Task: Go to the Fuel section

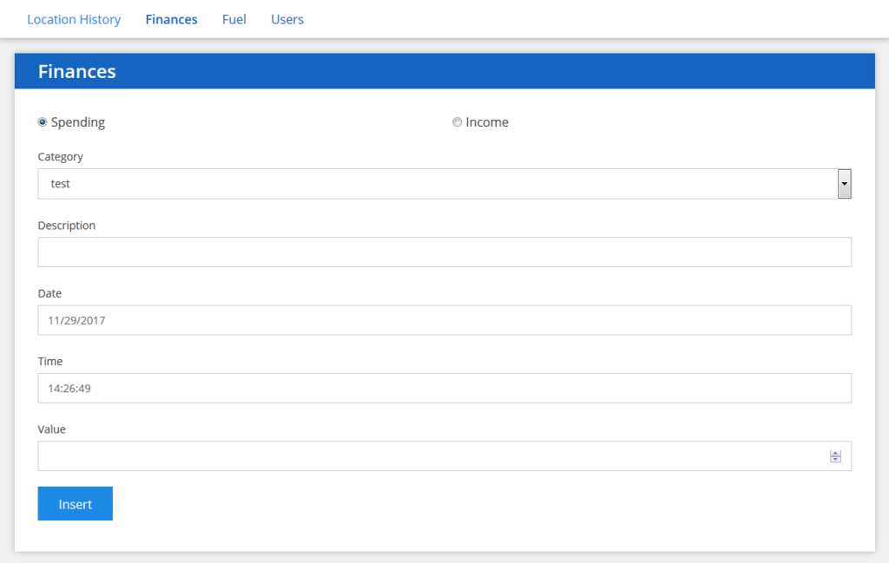Action: click(234, 19)
